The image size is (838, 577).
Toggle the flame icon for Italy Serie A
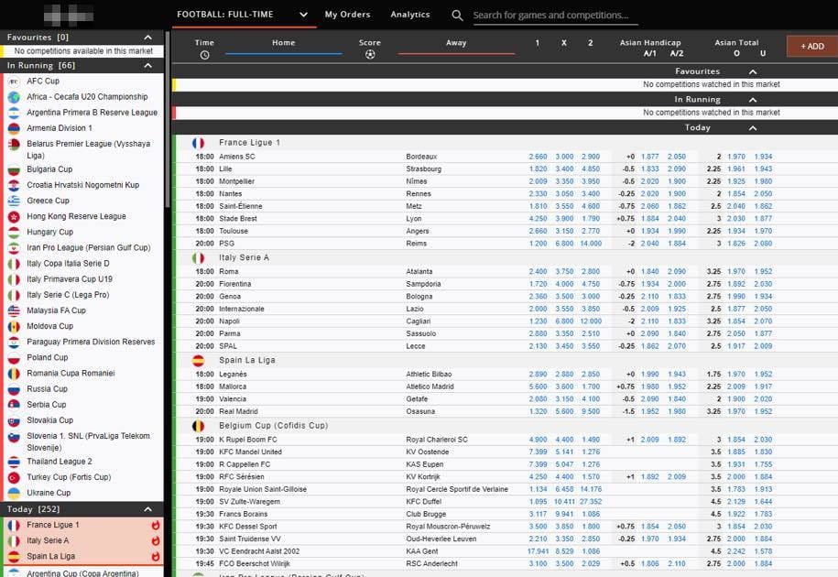pyautogui.click(x=155, y=540)
